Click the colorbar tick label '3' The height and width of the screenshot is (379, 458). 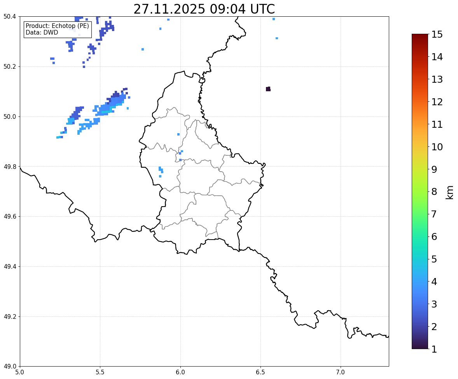434,304
